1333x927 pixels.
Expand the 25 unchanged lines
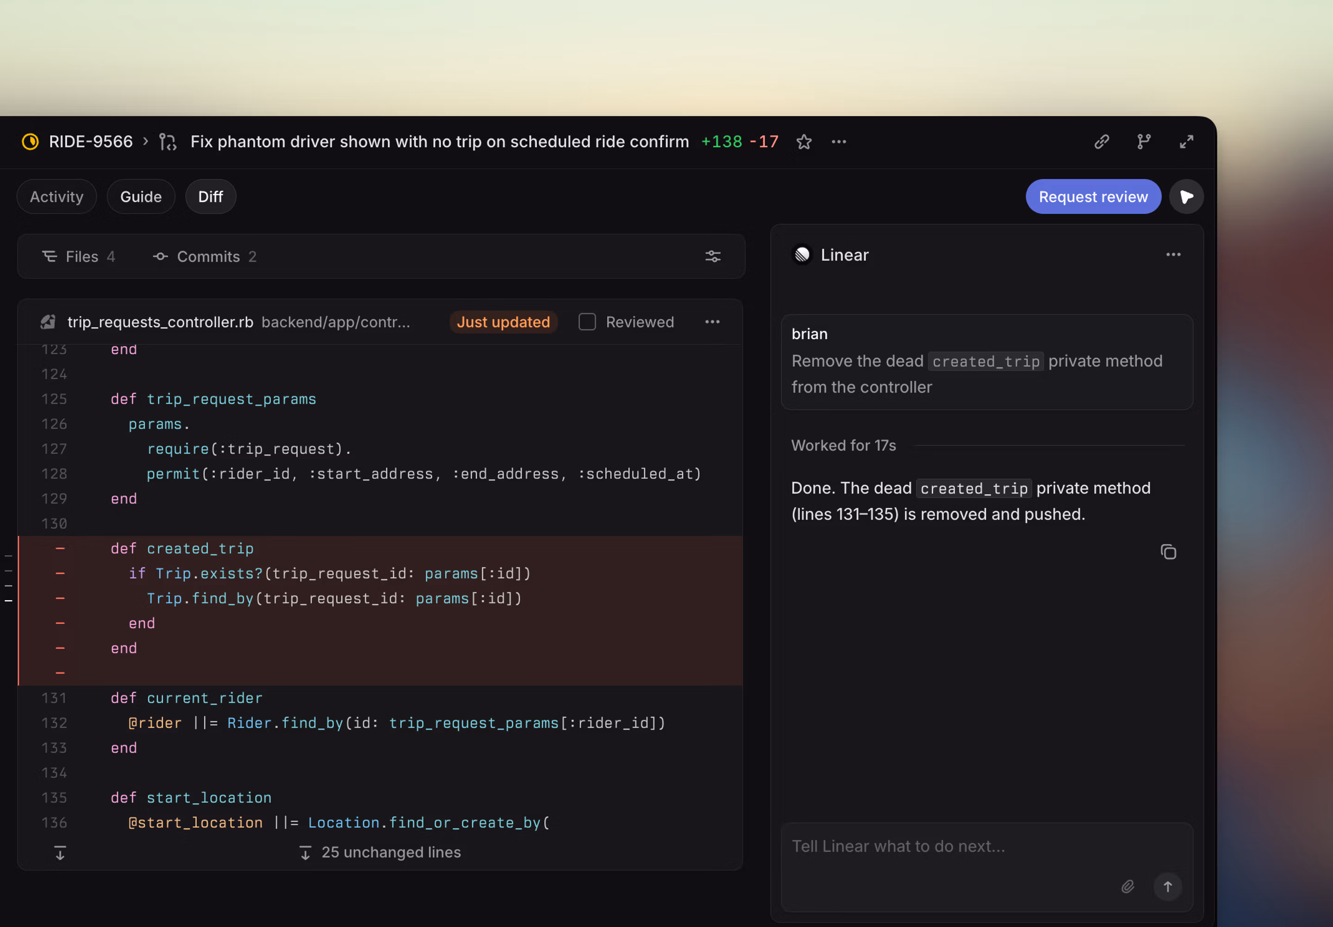tap(380, 852)
